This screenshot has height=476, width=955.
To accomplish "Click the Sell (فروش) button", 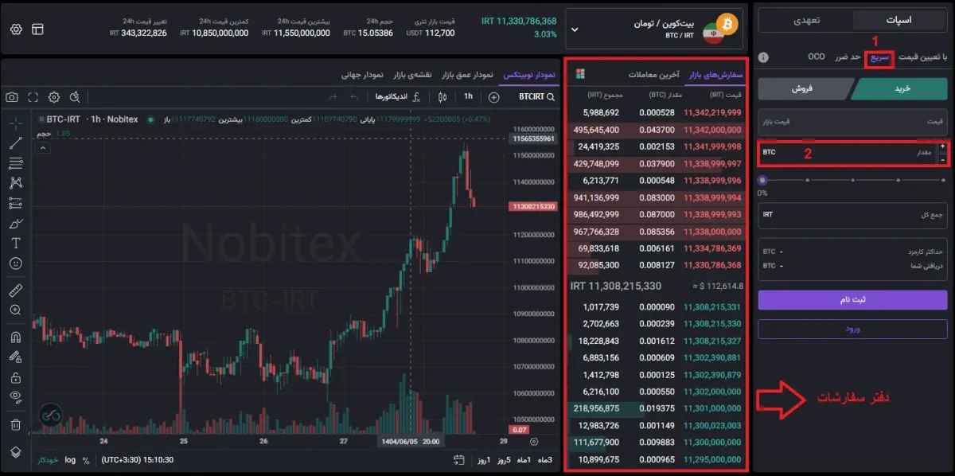I will [802, 89].
